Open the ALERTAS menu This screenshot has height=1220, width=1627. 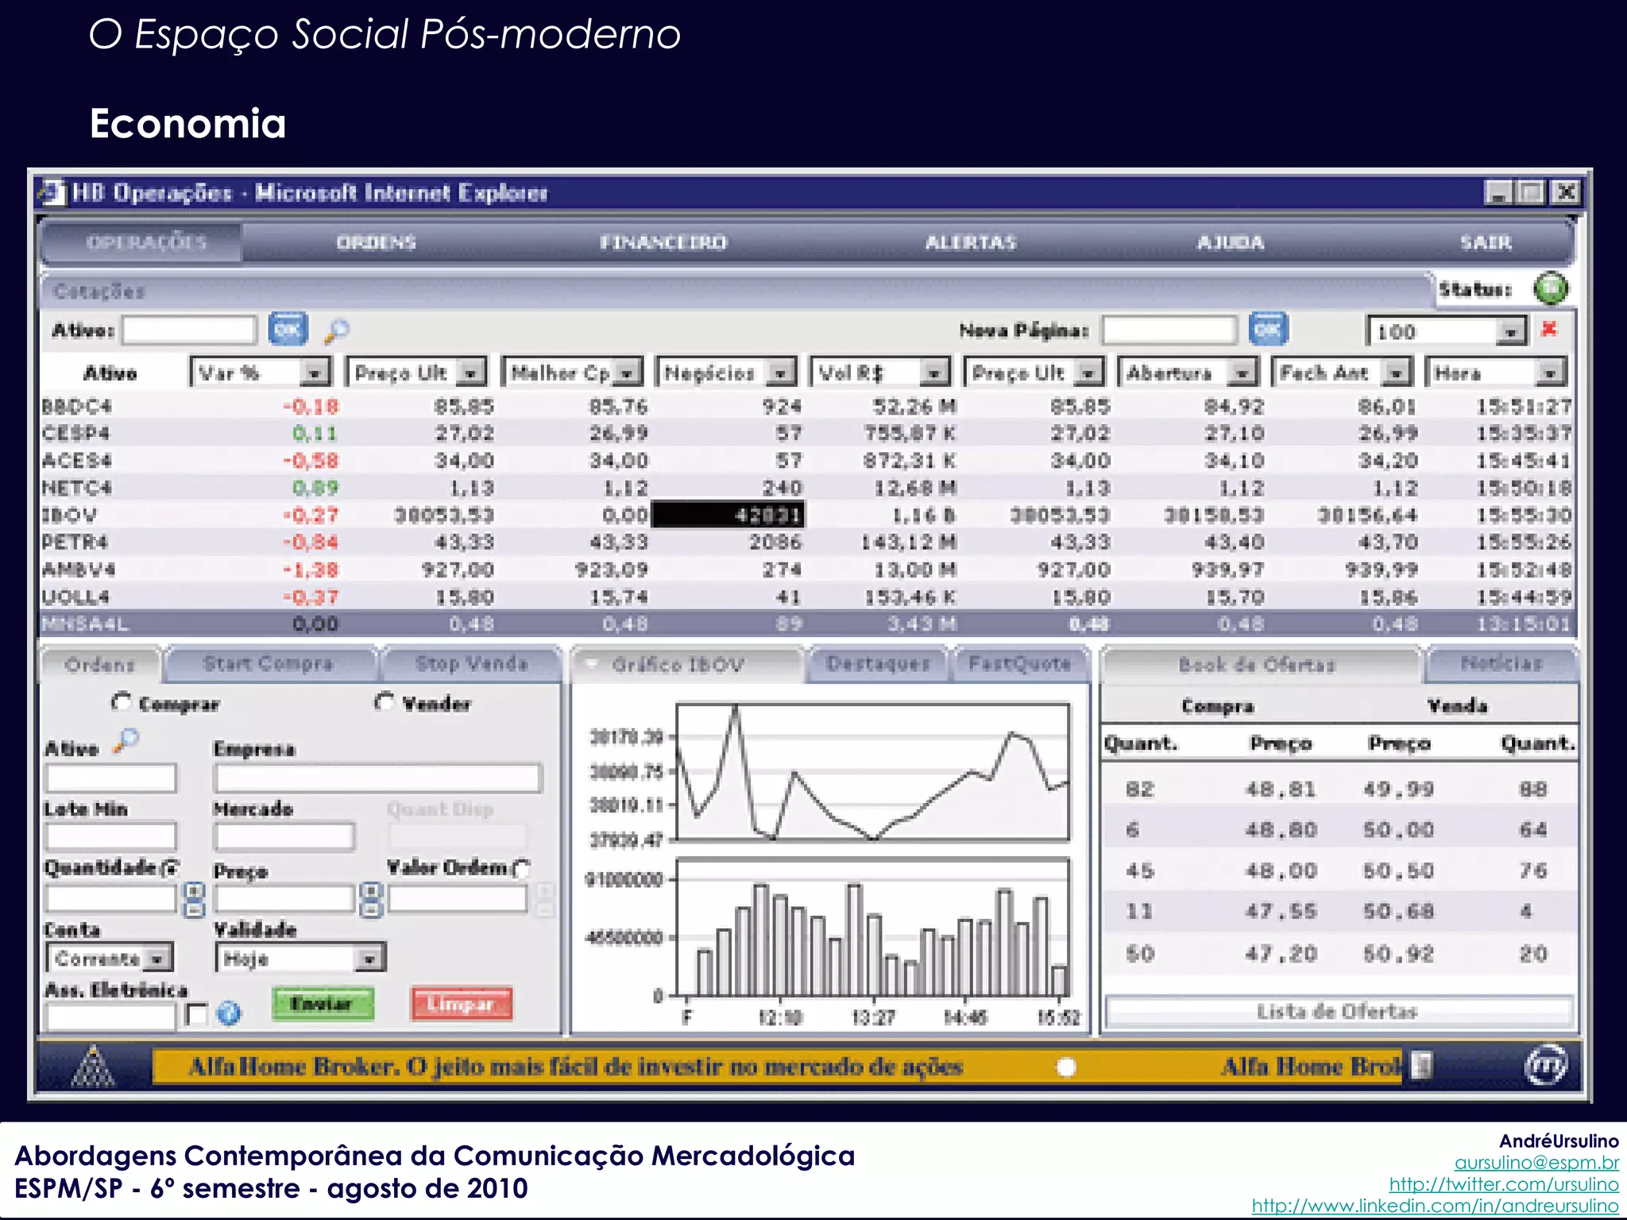pyautogui.click(x=971, y=242)
